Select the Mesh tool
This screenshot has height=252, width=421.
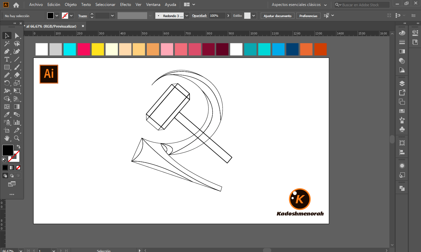point(7,107)
